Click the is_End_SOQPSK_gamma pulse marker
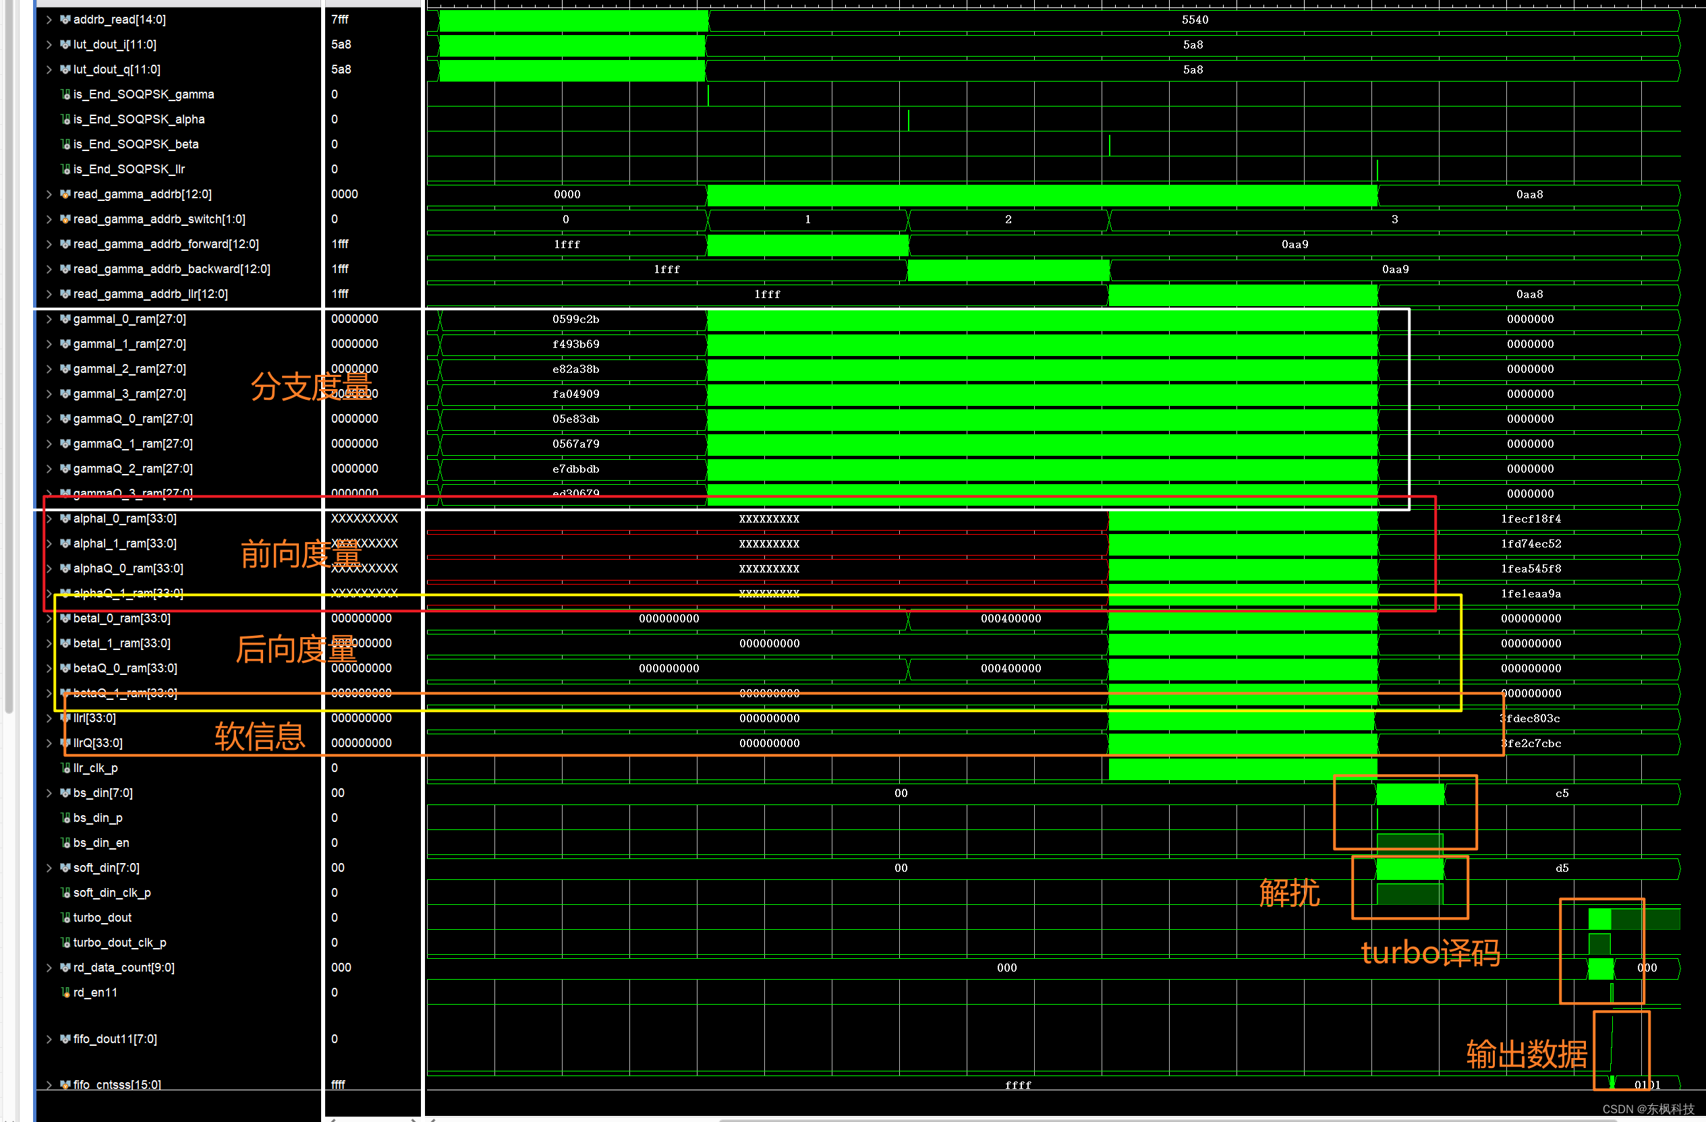The width and height of the screenshot is (1706, 1122). point(708,95)
